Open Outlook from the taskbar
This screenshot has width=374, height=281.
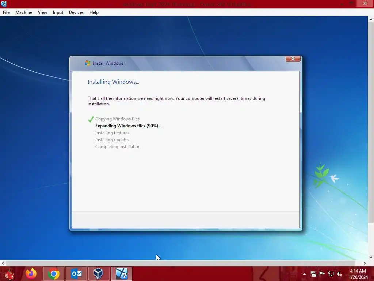click(x=76, y=274)
